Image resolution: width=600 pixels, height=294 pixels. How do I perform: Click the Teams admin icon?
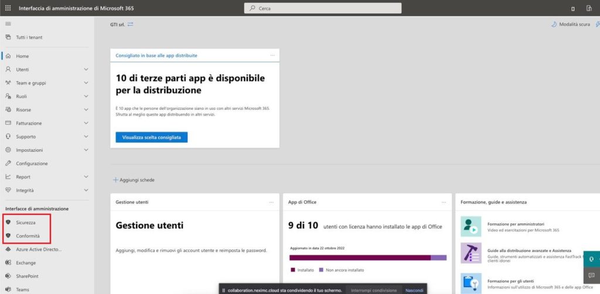click(x=8, y=289)
